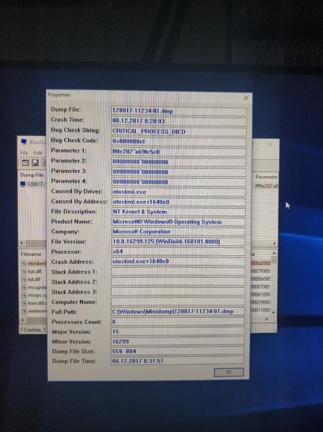Image resolution: width=323 pixels, height=432 pixels.
Task: Click the Processor x64 field
Action: (178, 252)
